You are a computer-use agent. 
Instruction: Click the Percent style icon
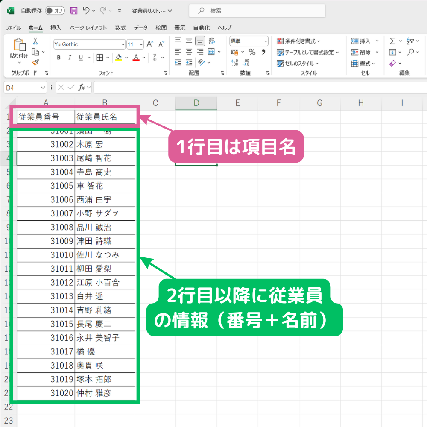[252, 52]
